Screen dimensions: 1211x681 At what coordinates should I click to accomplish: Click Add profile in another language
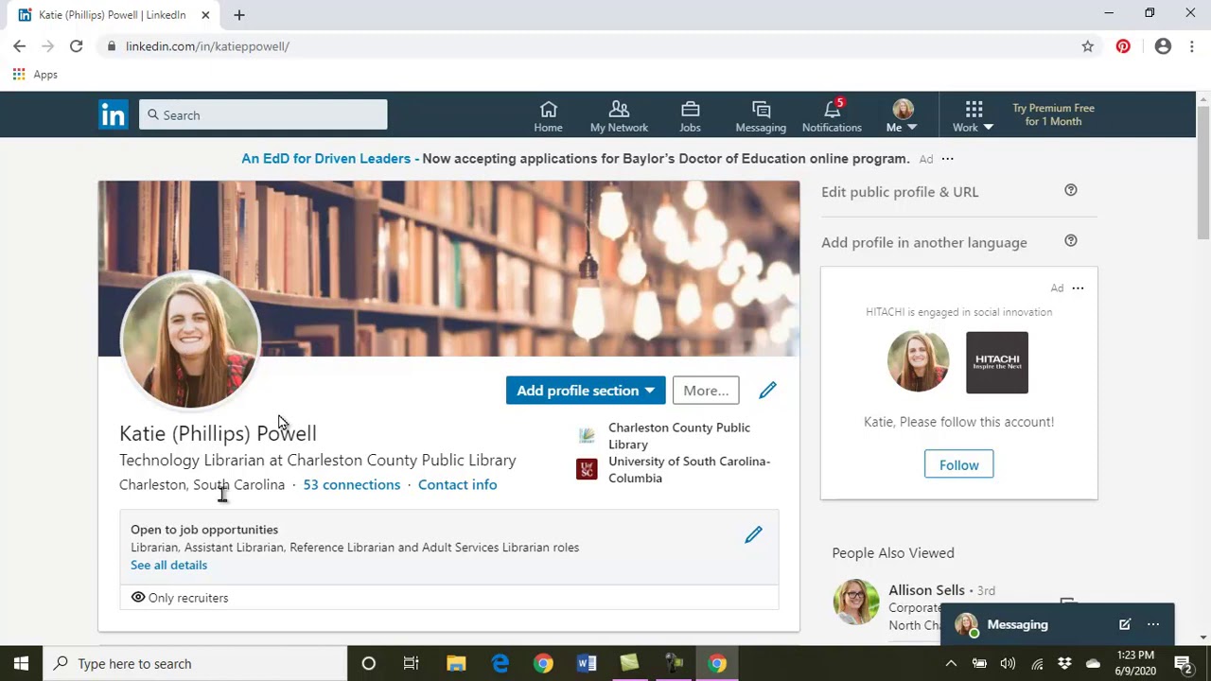pyautogui.click(x=923, y=242)
